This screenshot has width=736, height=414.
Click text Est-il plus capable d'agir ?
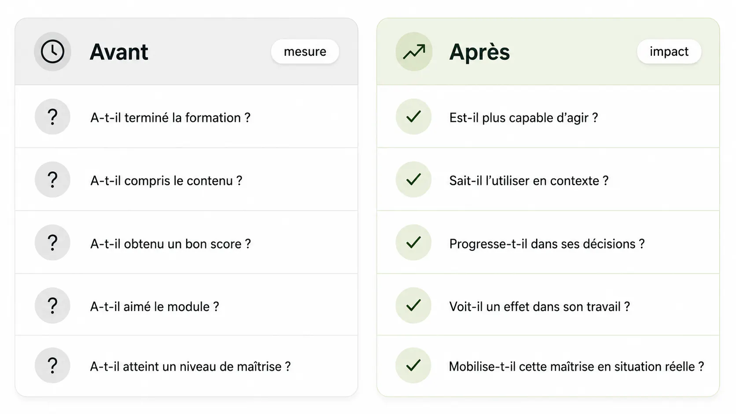[x=523, y=118]
